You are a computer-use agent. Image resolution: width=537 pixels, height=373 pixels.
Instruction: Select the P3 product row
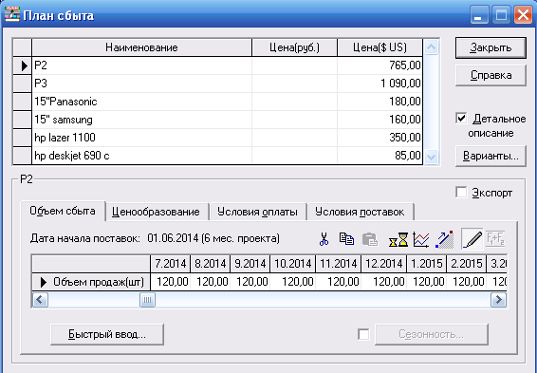pyautogui.click(x=218, y=84)
